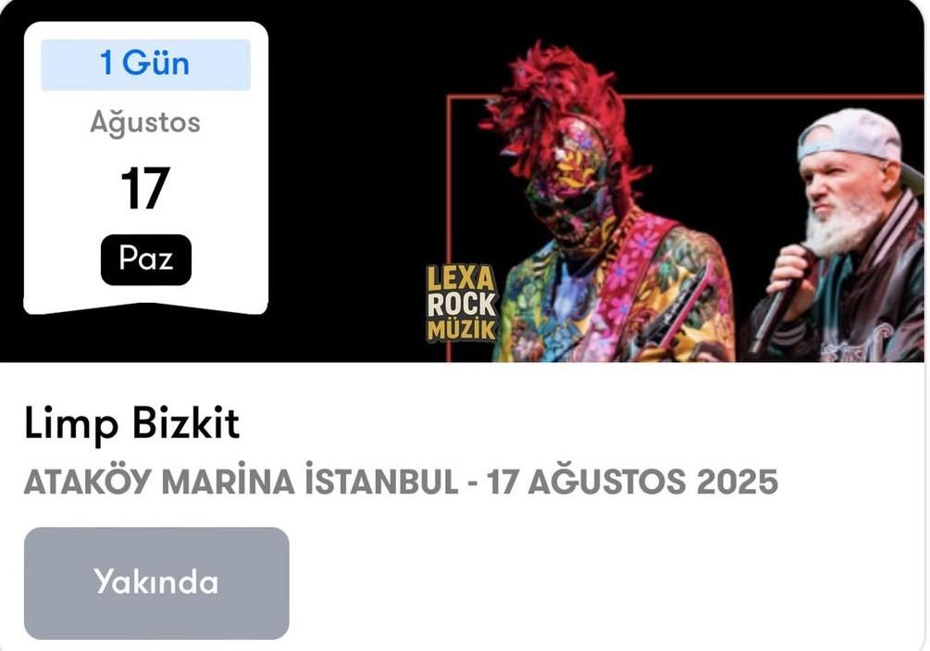Tap the Yakında button
This screenshot has height=651, width=930.
(156, 582)
